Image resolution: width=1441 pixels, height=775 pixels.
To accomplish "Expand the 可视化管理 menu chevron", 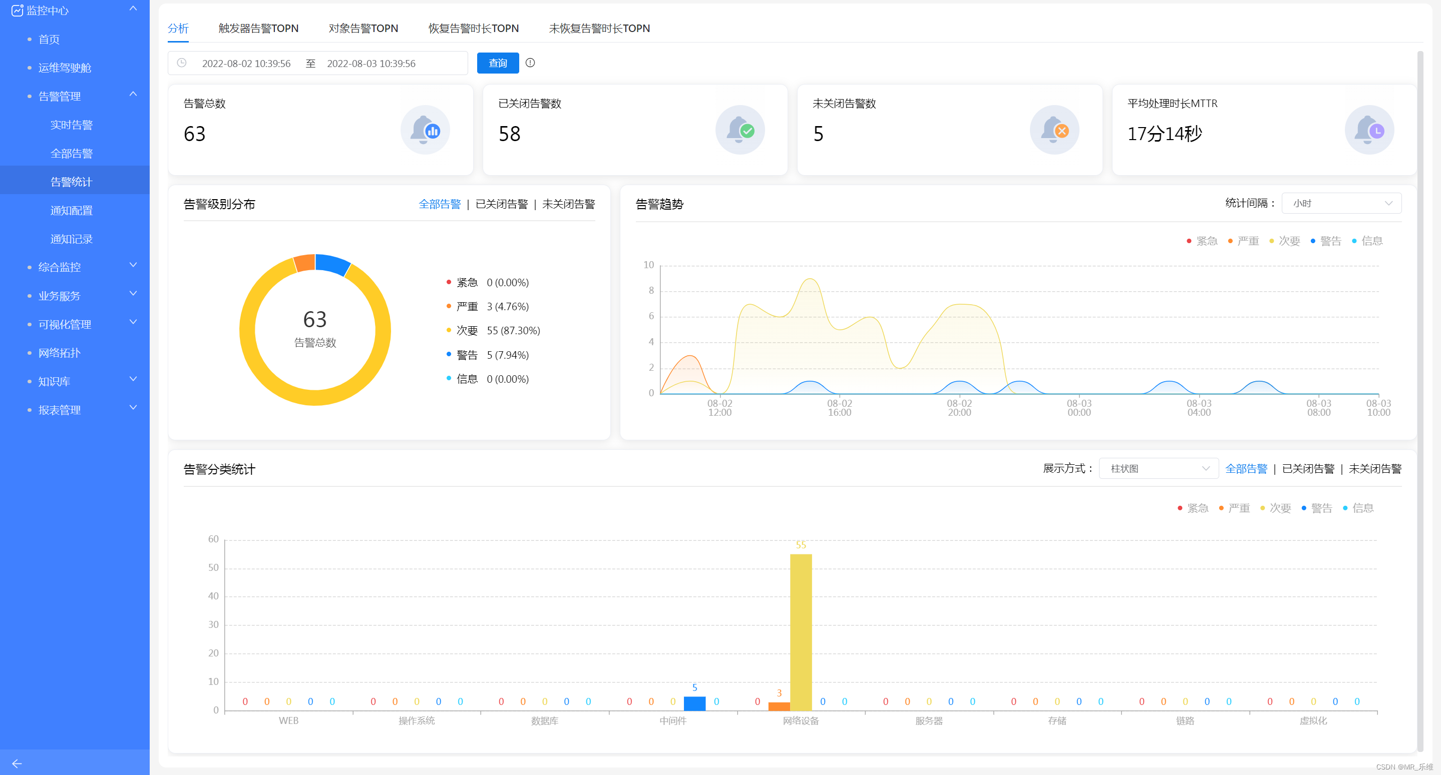I will (x=133, y=322).
